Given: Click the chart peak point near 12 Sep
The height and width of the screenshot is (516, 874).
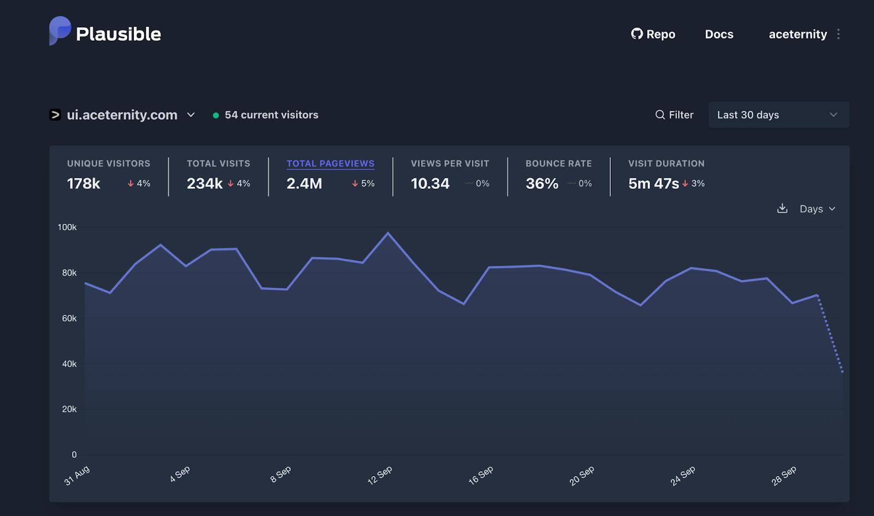Looking at the screenshot, I should click(x=388, y=233).
